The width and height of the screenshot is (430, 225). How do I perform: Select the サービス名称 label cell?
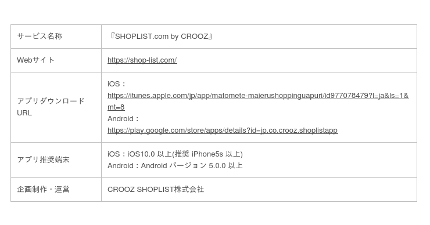coord(56,37)
